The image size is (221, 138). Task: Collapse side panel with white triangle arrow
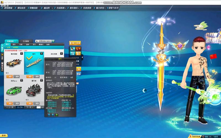click(82, 57)
